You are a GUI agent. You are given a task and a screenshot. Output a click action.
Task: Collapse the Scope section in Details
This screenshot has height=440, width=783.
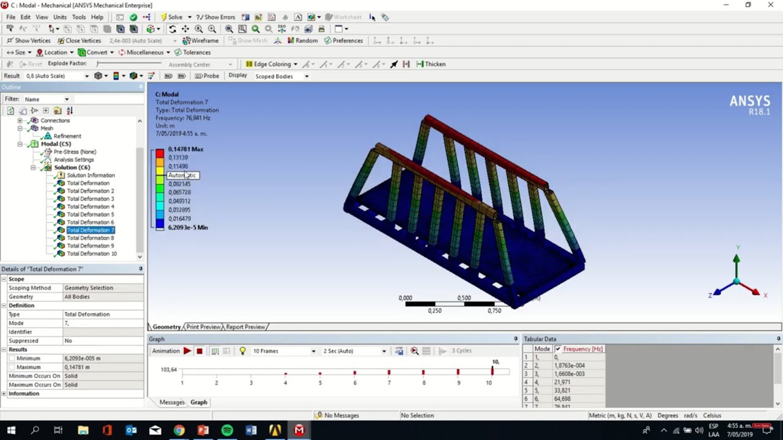coord(4,279)
